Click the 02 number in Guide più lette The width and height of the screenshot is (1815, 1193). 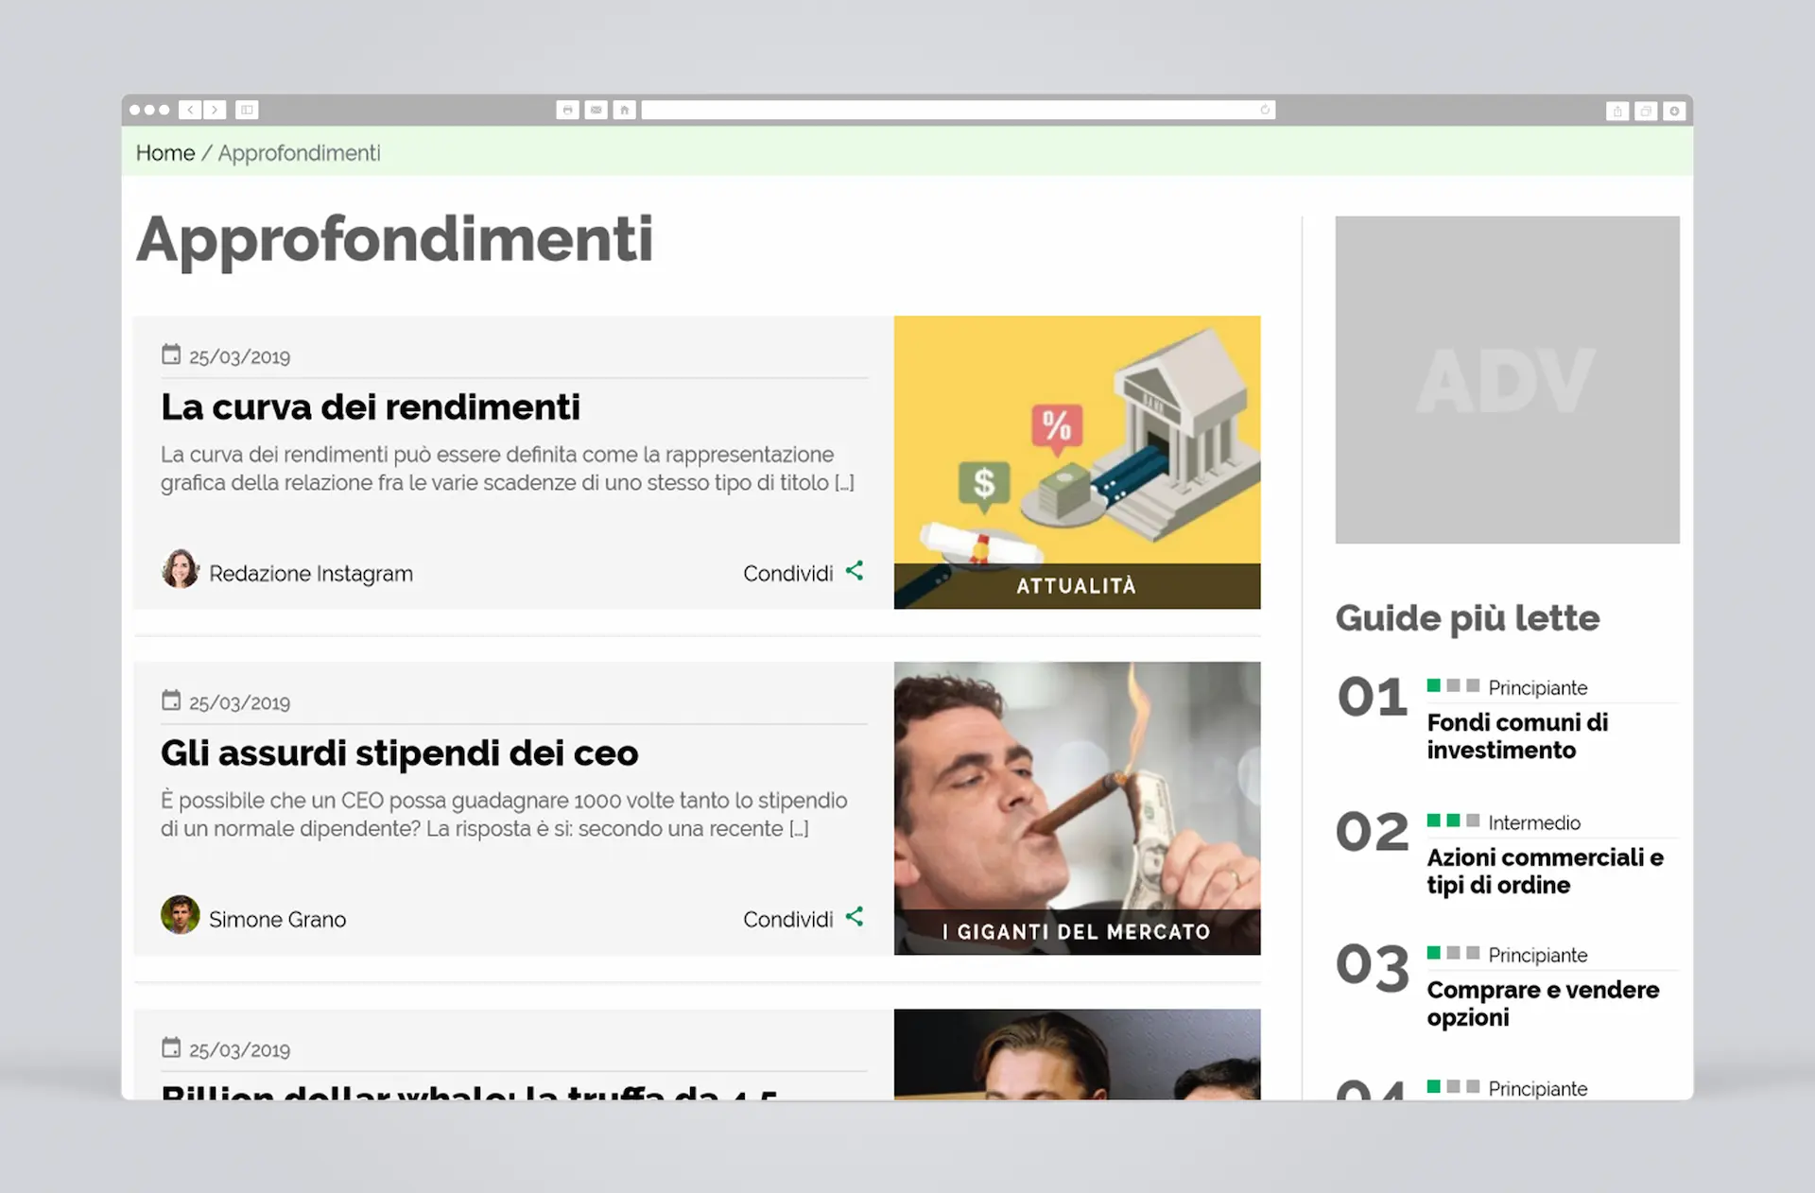[1373, 832]
